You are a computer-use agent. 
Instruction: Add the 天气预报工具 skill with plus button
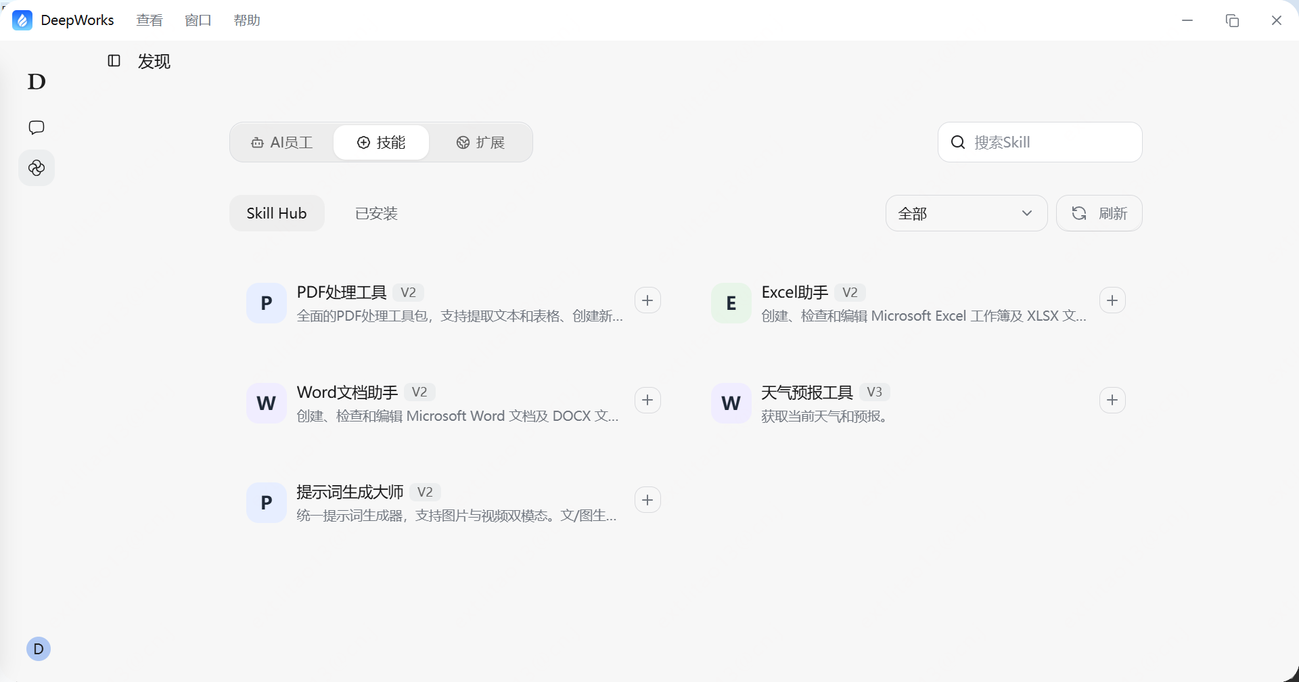pyautogui.click(x=1112, y=401)
